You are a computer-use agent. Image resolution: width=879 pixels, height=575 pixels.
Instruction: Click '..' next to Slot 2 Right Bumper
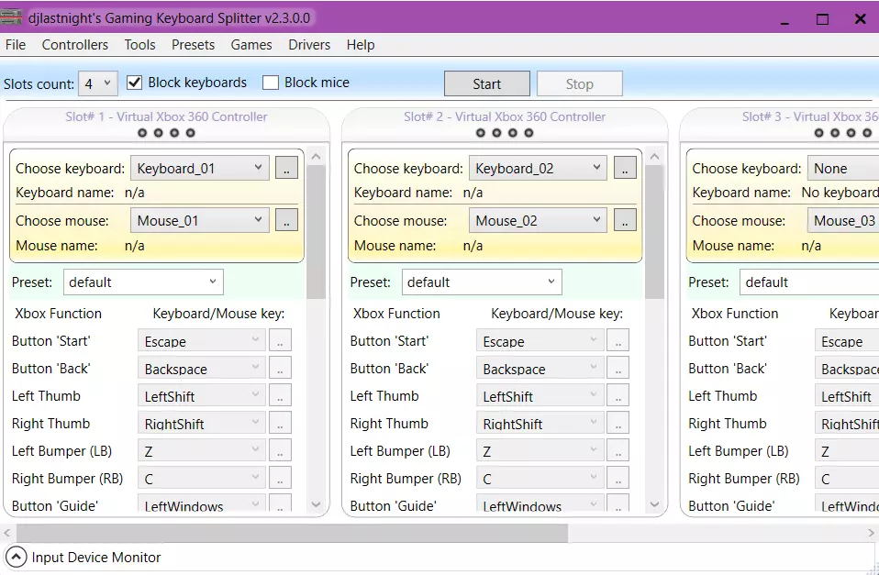click(618, 478)
